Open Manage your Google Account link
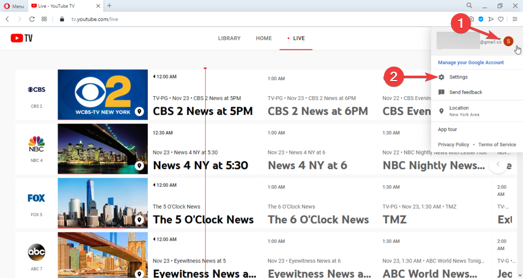Viewport: 523px width, 278px height. click(471, 63)
